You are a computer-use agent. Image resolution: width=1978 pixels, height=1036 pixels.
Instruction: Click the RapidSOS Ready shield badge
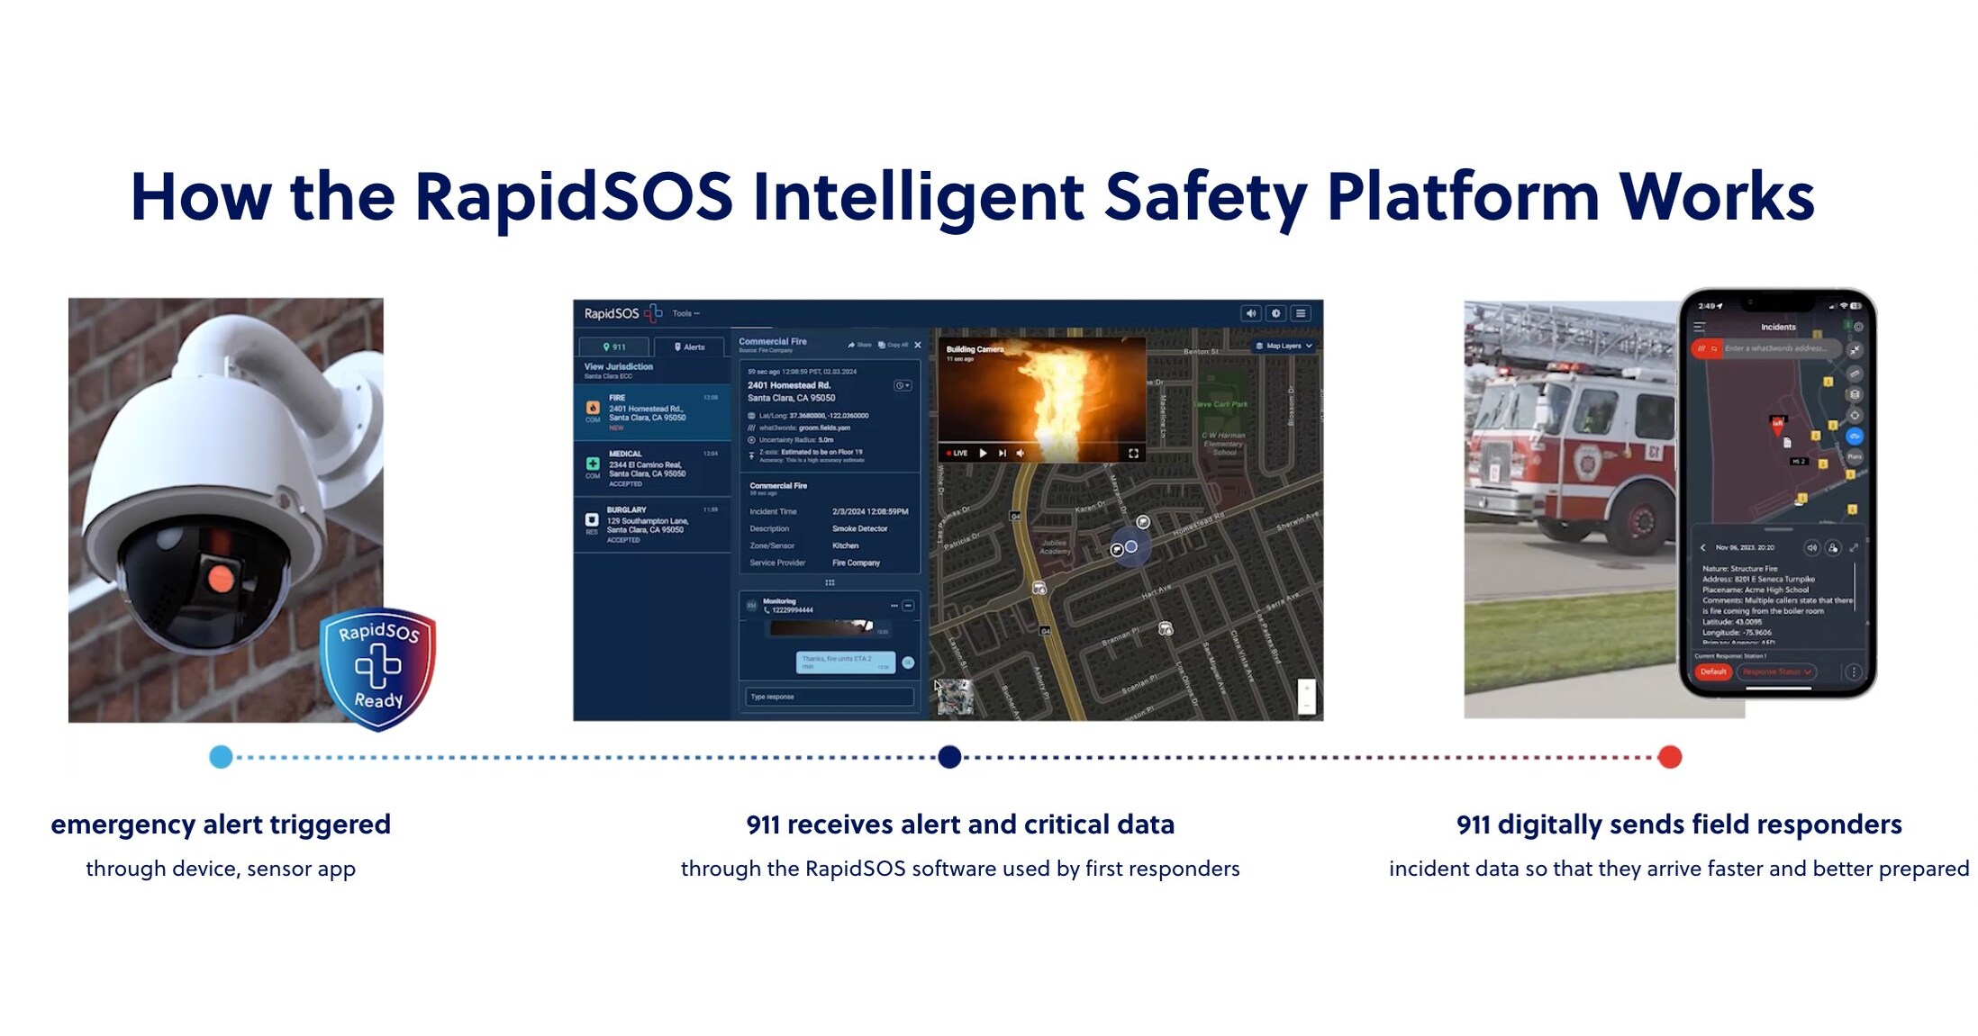378,669
